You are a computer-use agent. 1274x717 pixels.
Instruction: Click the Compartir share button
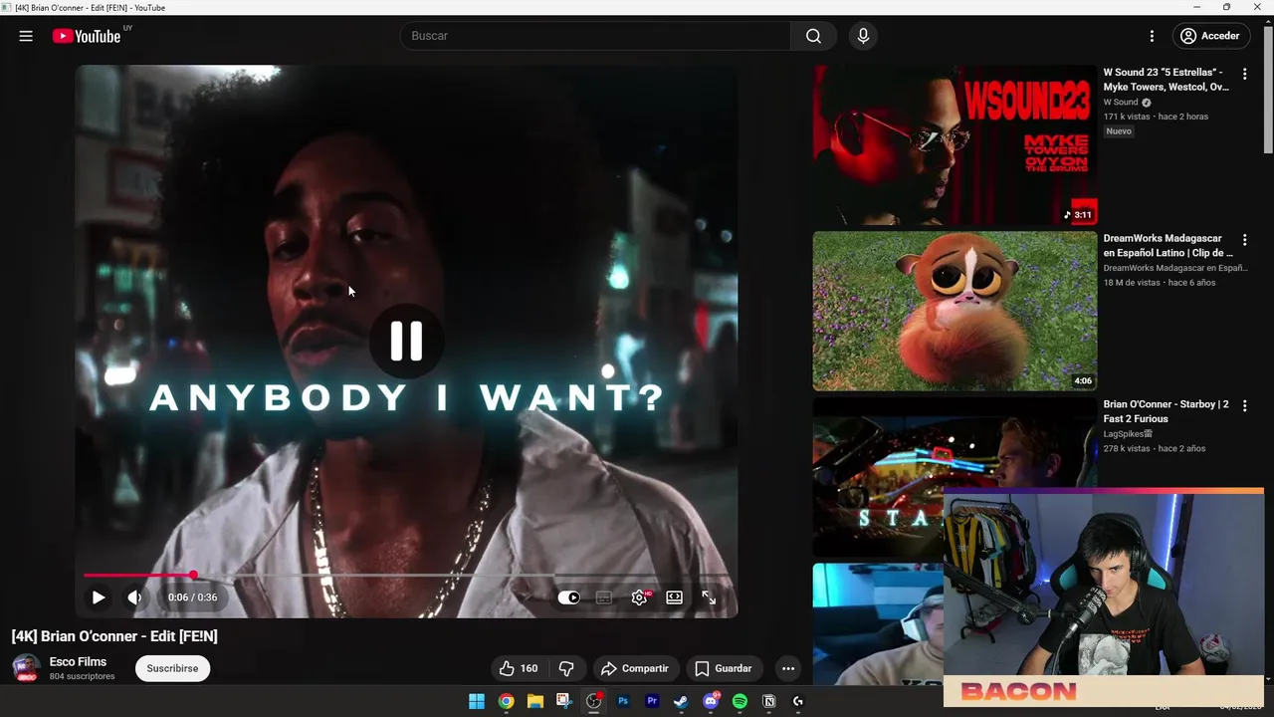[635, 668]
